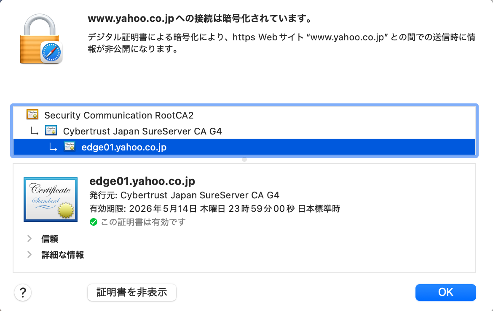Screen dimensions: 493x311
Task: Expand the 詳細な情報 section chevron
Action: tap(29, 254)
